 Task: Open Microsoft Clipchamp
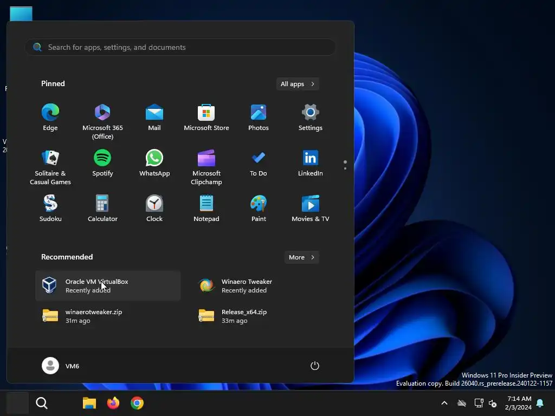click(x=206, y=167)
